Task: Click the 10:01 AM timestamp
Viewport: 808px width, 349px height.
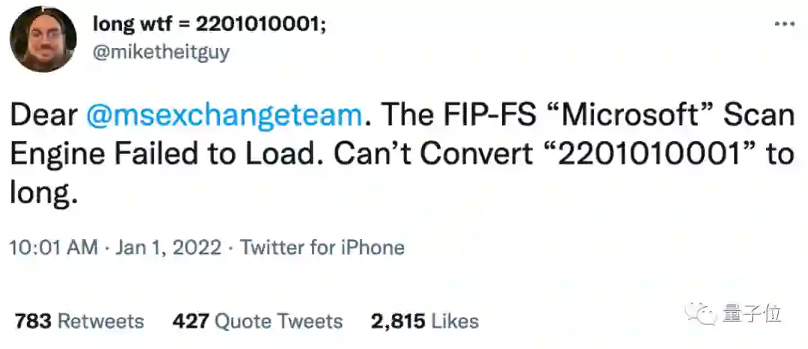Action: click(54, 247)
